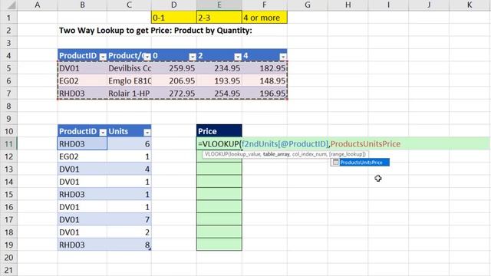Select the column B header

coord(82,5)
